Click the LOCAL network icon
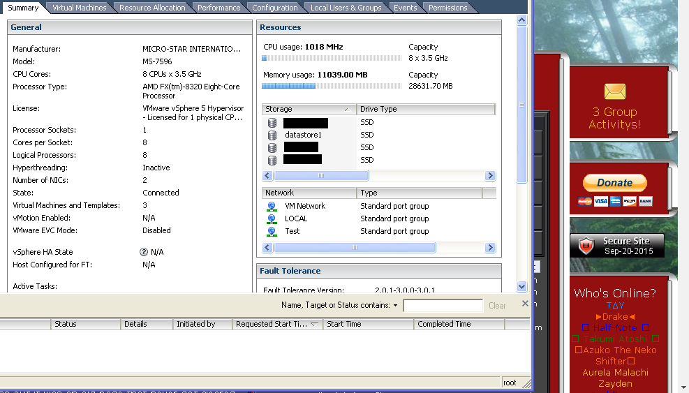Image resolution: width=689 pixels, height=393 pixels. (x=272, y=219)
